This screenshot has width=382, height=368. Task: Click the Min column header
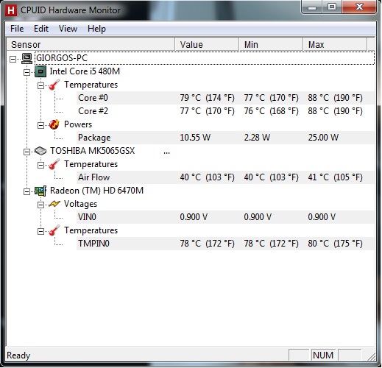[x=271, y=44]
